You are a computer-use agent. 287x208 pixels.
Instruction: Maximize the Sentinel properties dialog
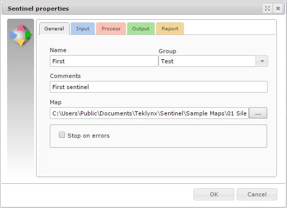point(267,9)
